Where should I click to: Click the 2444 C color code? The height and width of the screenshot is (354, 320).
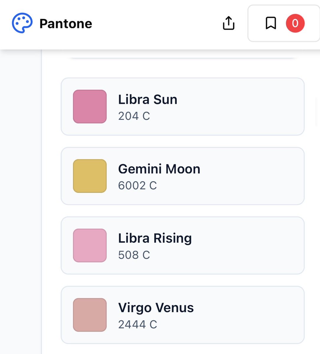click(x=138, y=324)
